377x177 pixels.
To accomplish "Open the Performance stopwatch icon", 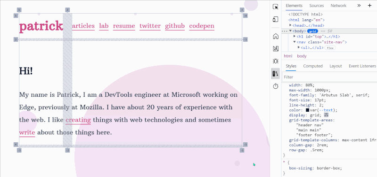I will click(276, 86).
